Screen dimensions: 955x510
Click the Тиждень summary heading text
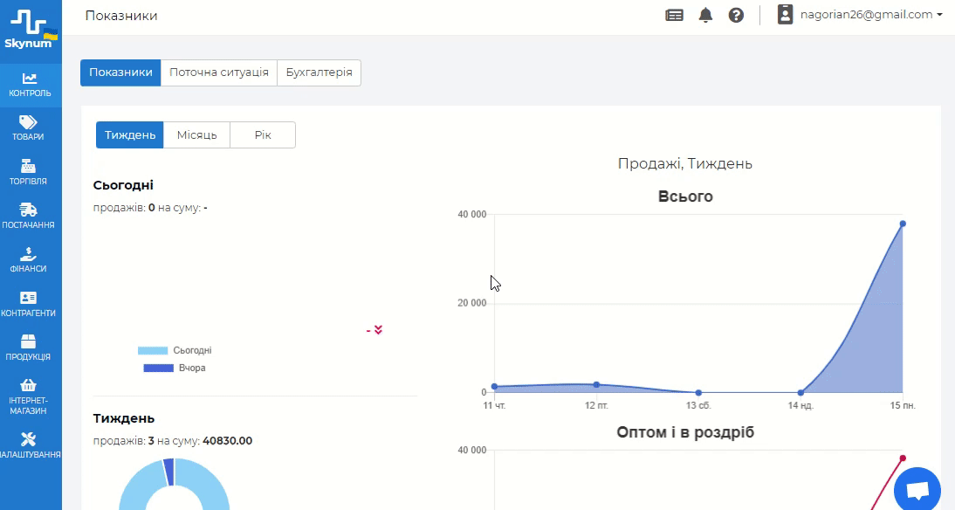pos(124,418)
